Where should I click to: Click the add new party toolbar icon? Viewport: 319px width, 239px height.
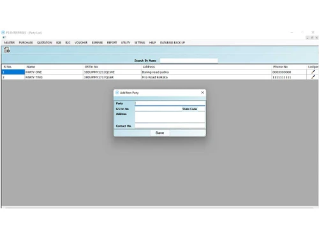coord(7,50)
